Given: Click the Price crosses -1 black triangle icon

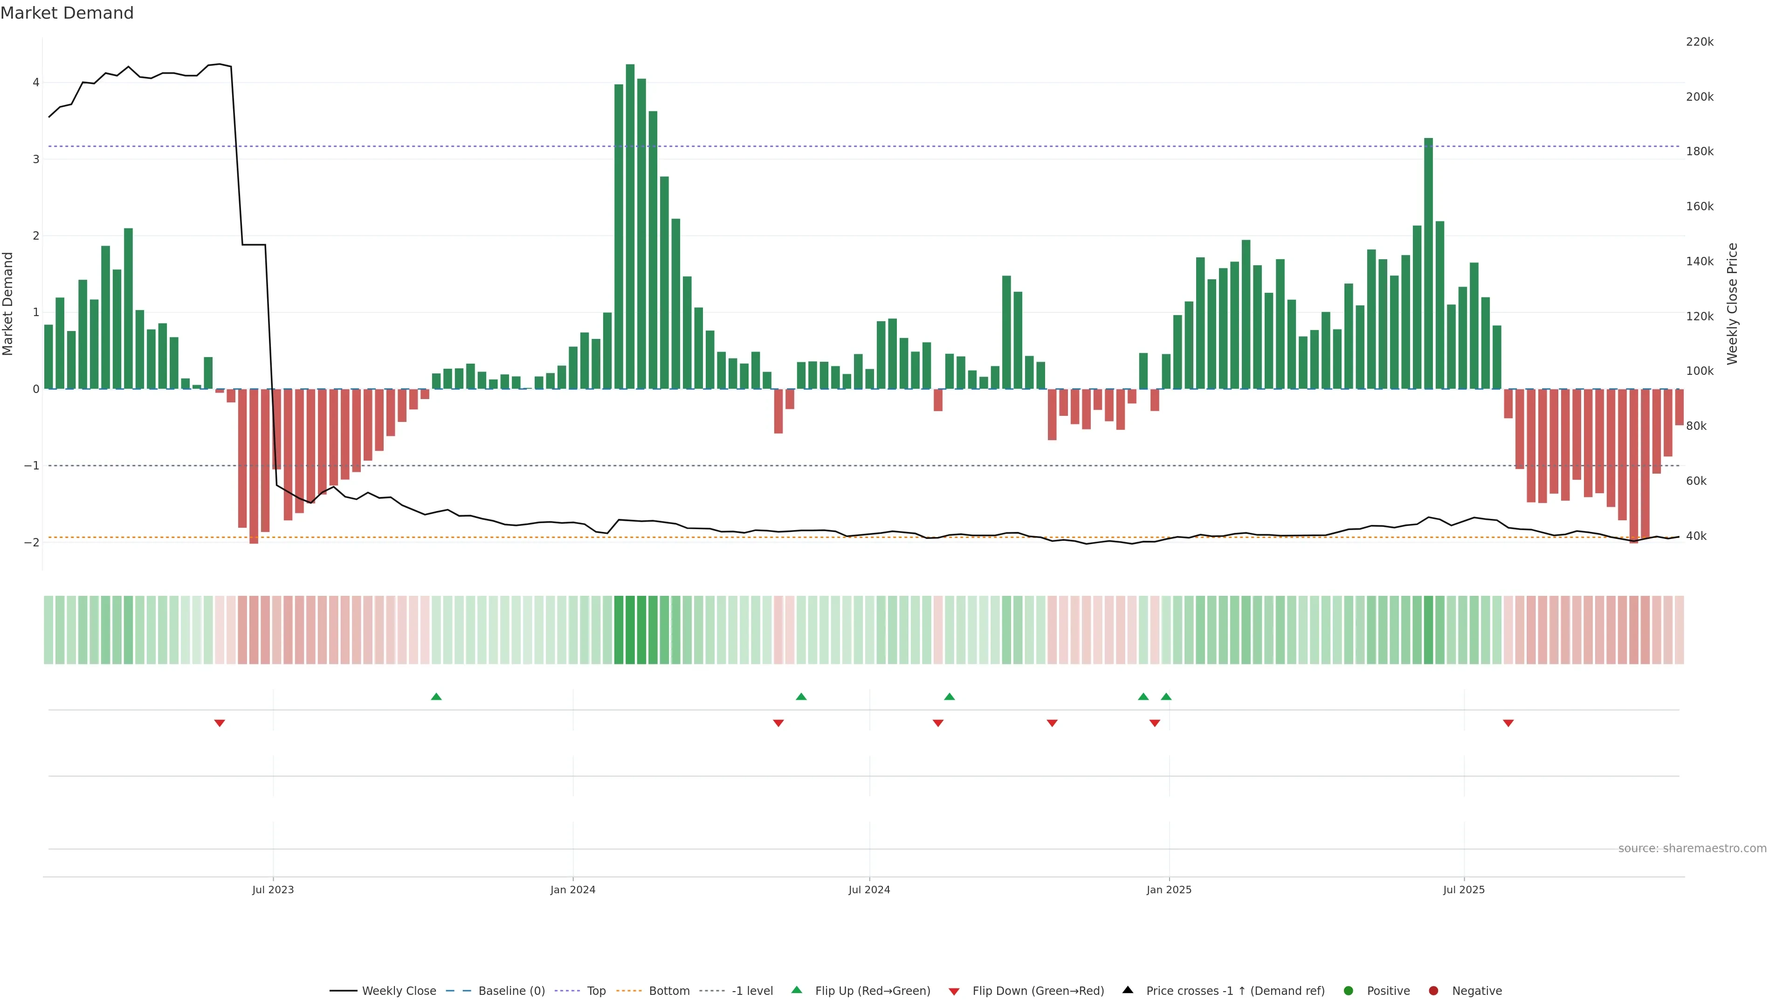Looking at the screenshot, I should click(1128, 990).
